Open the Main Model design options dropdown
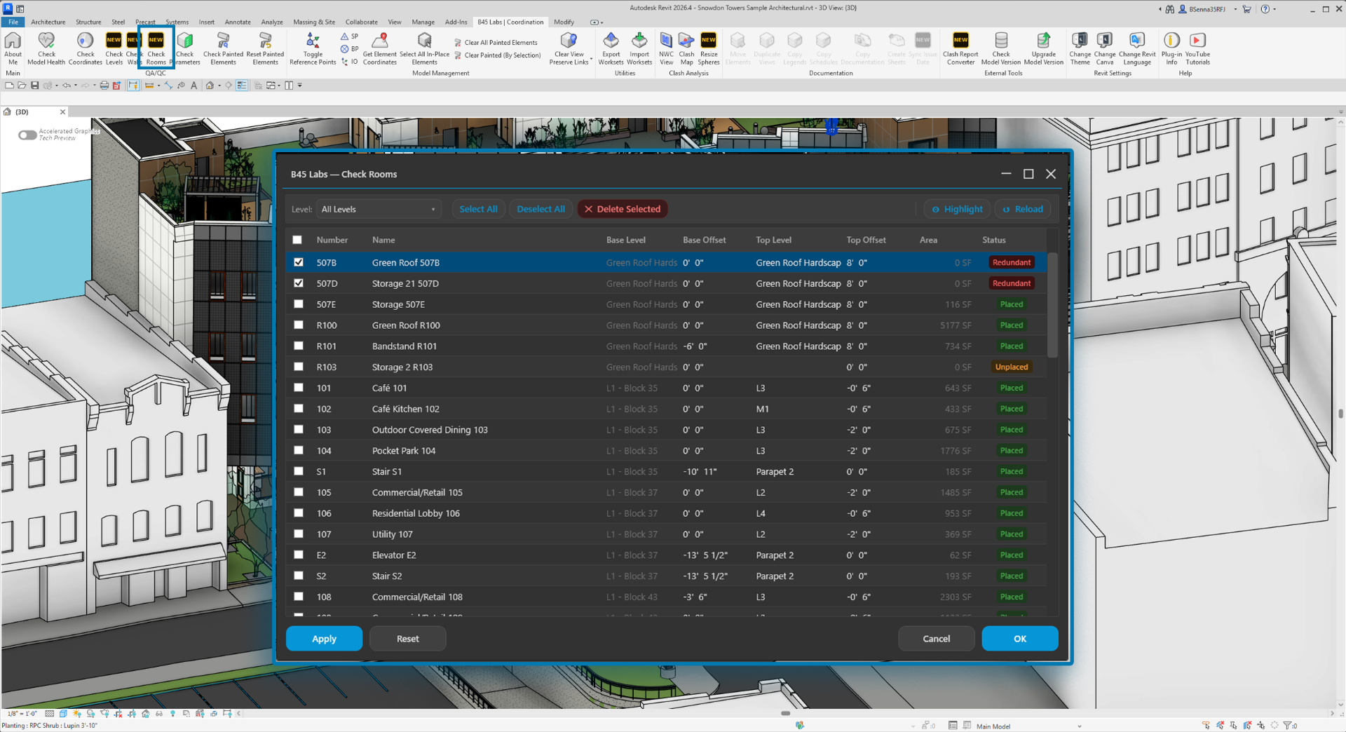The image size is (1346, 732). (x=1029, y=726)
